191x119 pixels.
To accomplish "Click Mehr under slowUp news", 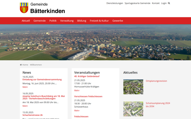I will coord(25,106).
